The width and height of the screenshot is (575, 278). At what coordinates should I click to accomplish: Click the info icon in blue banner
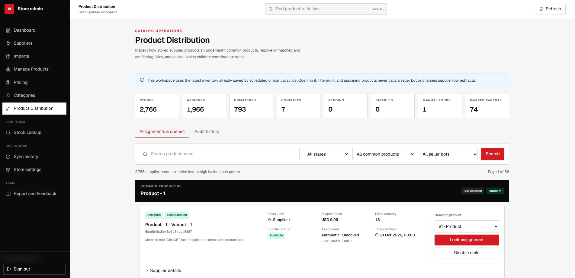click(x=142, y=80)
